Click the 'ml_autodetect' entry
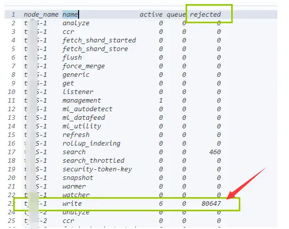Image resolution: width=289 pixels, height=229 pixels. [x=87, y=109]
